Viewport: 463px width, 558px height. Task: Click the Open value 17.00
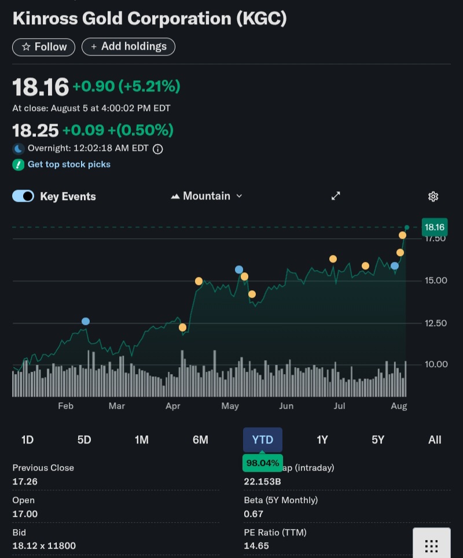coord(25,514)
